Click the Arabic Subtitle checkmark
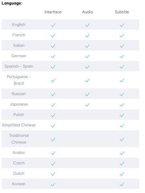145x193 pixels. 122,153
